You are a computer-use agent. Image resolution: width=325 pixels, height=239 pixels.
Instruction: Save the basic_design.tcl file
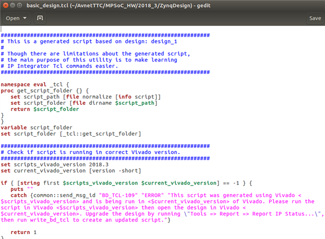(x=315, y=18)
